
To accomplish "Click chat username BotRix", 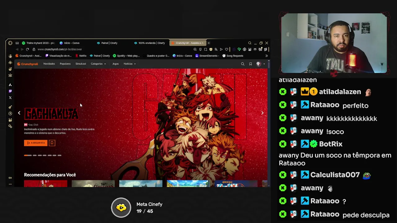I will click(x=331, y=144).
